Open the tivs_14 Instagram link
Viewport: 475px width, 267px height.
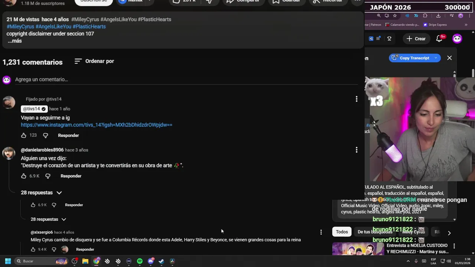tap(96, 125)
